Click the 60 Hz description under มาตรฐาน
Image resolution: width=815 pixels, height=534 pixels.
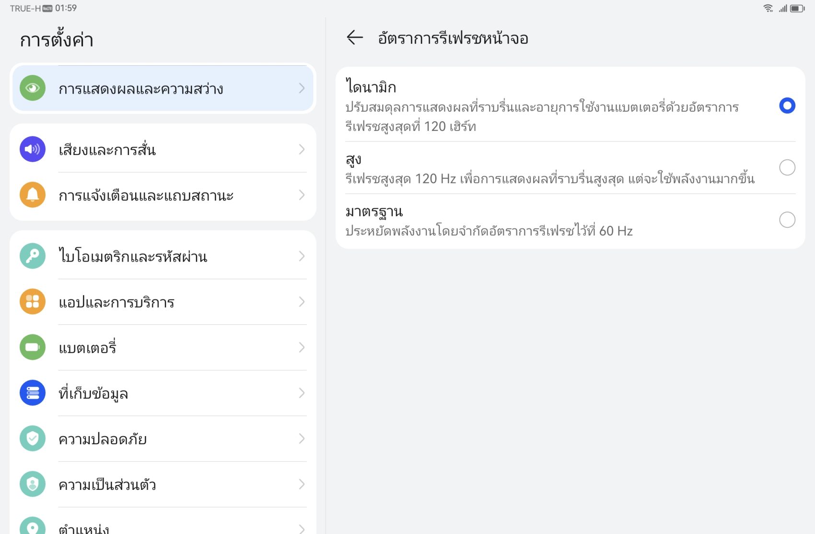pyautogui.click(x=489, y=231)
